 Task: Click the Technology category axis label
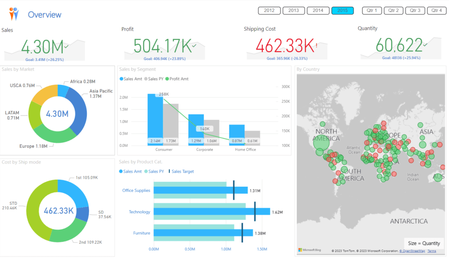(139, 212)
